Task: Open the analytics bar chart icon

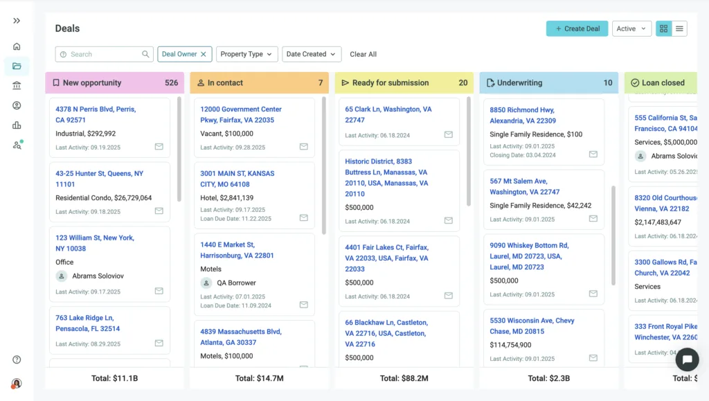Action: (x=15, y=125)
